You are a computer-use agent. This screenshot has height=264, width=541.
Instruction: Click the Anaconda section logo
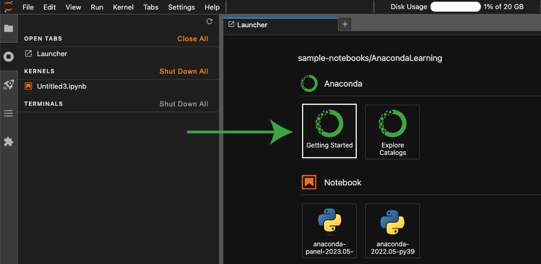tap(309, 83)
